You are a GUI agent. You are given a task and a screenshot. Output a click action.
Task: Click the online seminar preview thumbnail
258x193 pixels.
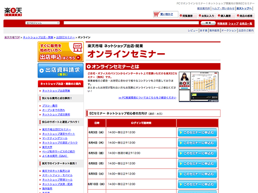[199, 87]
